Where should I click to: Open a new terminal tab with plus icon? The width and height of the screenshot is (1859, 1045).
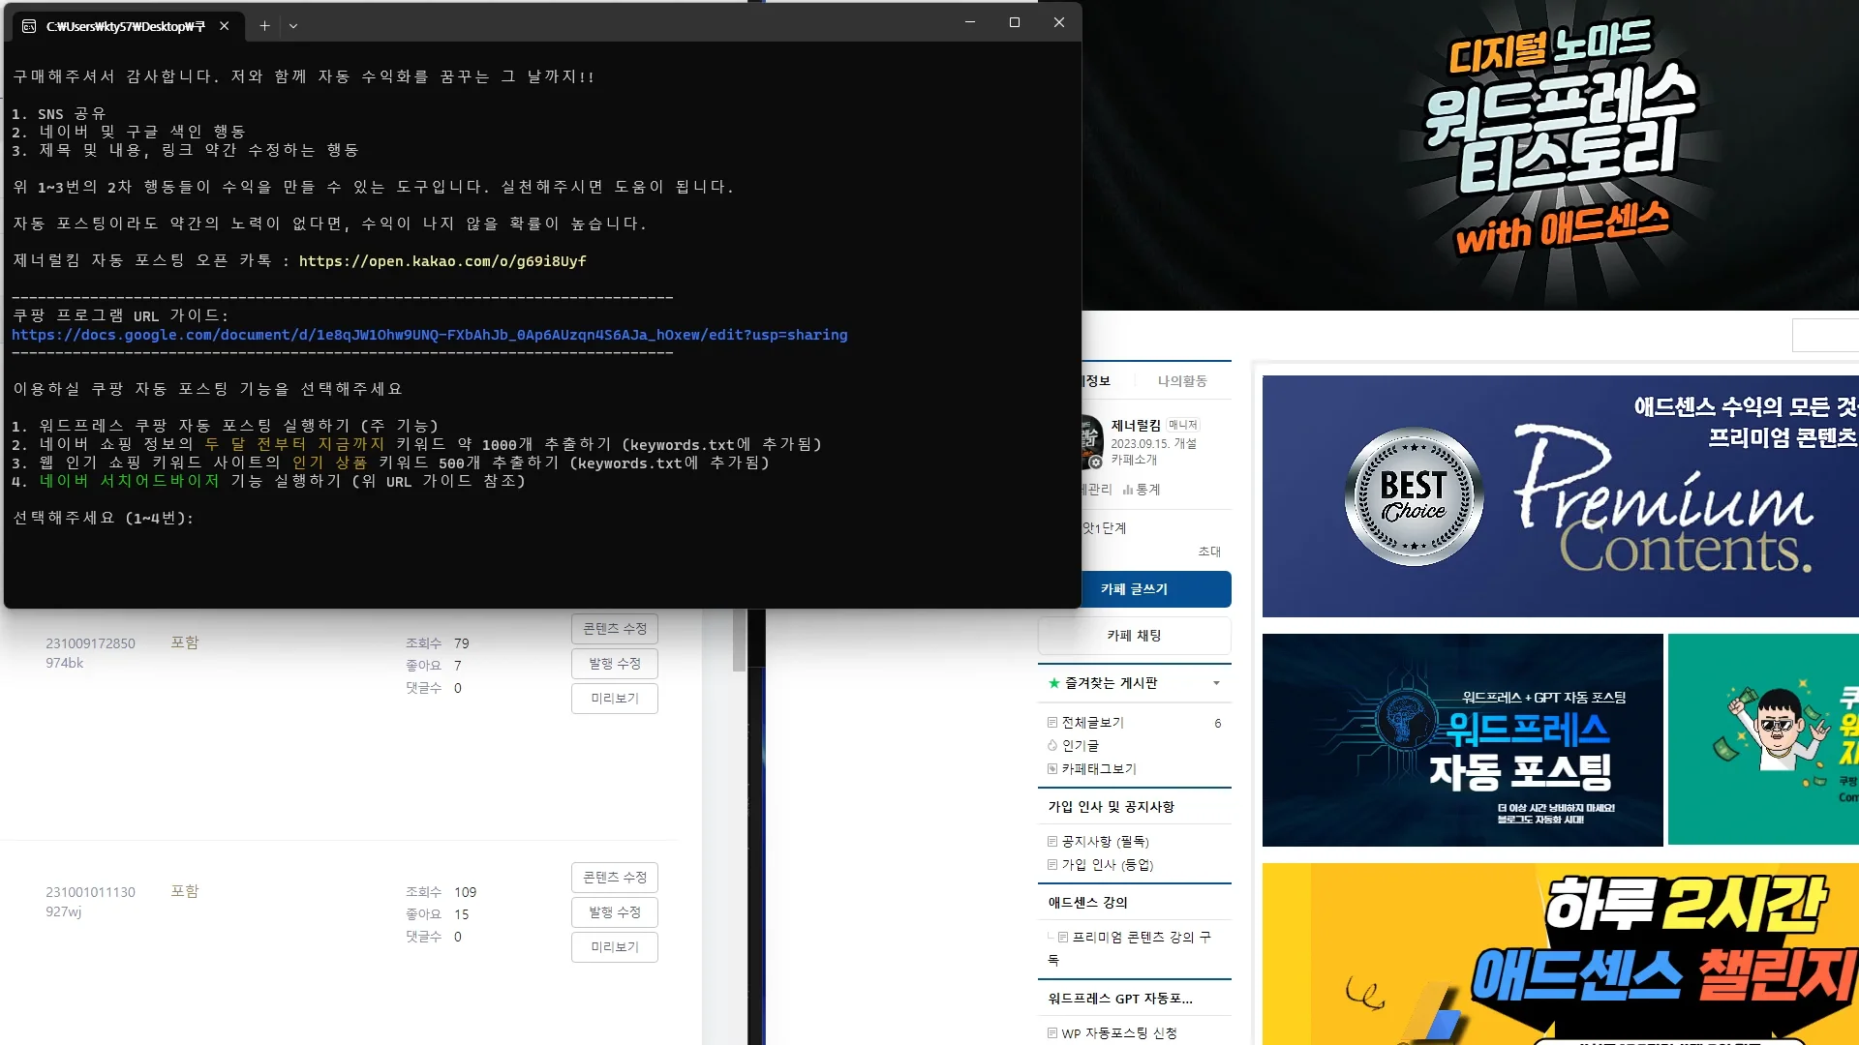(264, 26)
